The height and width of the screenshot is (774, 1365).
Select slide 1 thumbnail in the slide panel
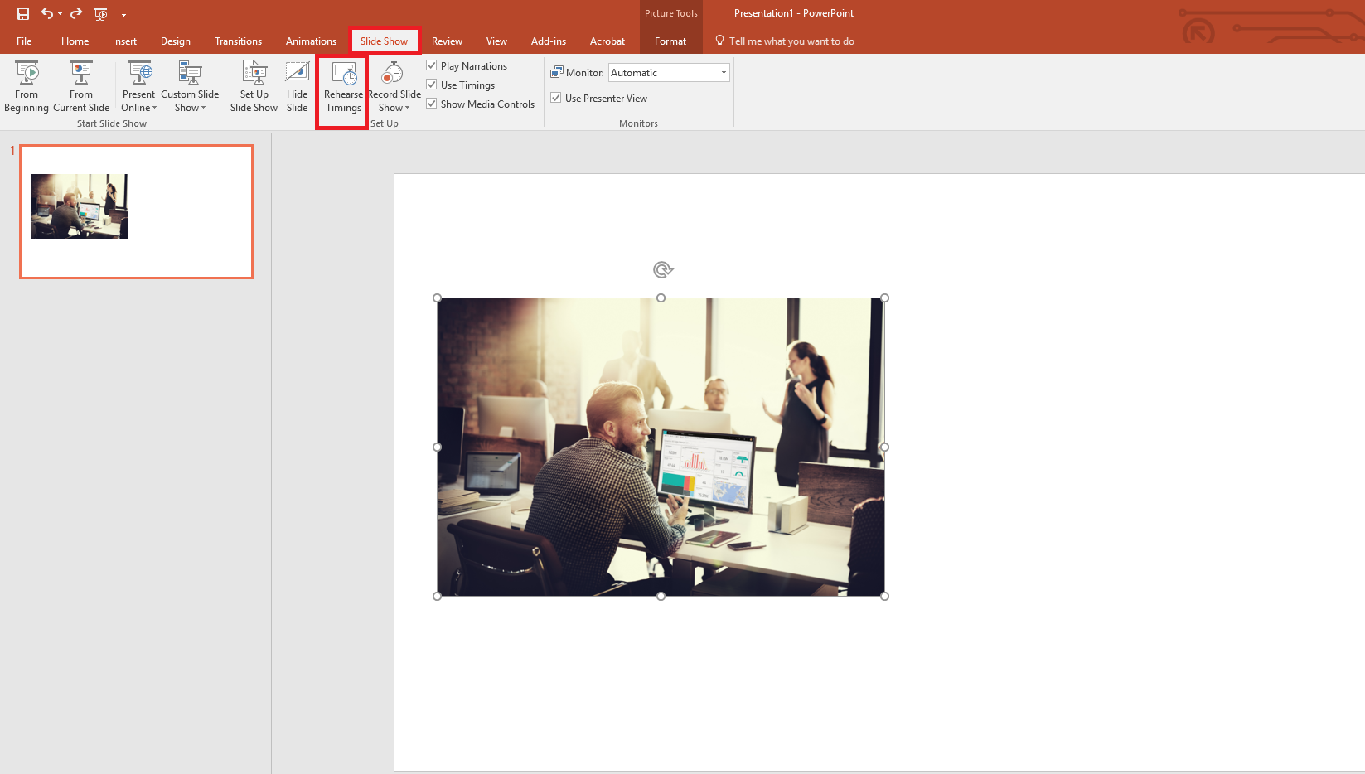(136, 211)
